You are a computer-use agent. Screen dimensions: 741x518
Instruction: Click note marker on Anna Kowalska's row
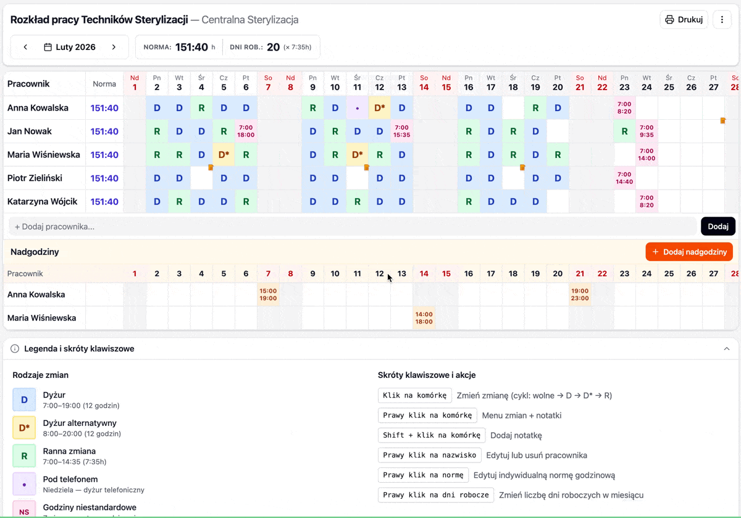point(722,120)
